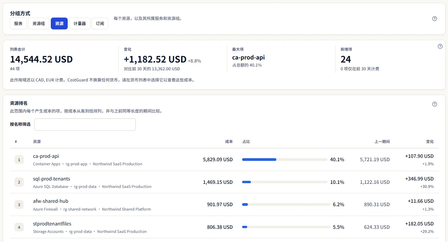This screenshot has height=242, width=448.
Task: Select the active 资源 grouping tab
Action: [x=59, y=24]
